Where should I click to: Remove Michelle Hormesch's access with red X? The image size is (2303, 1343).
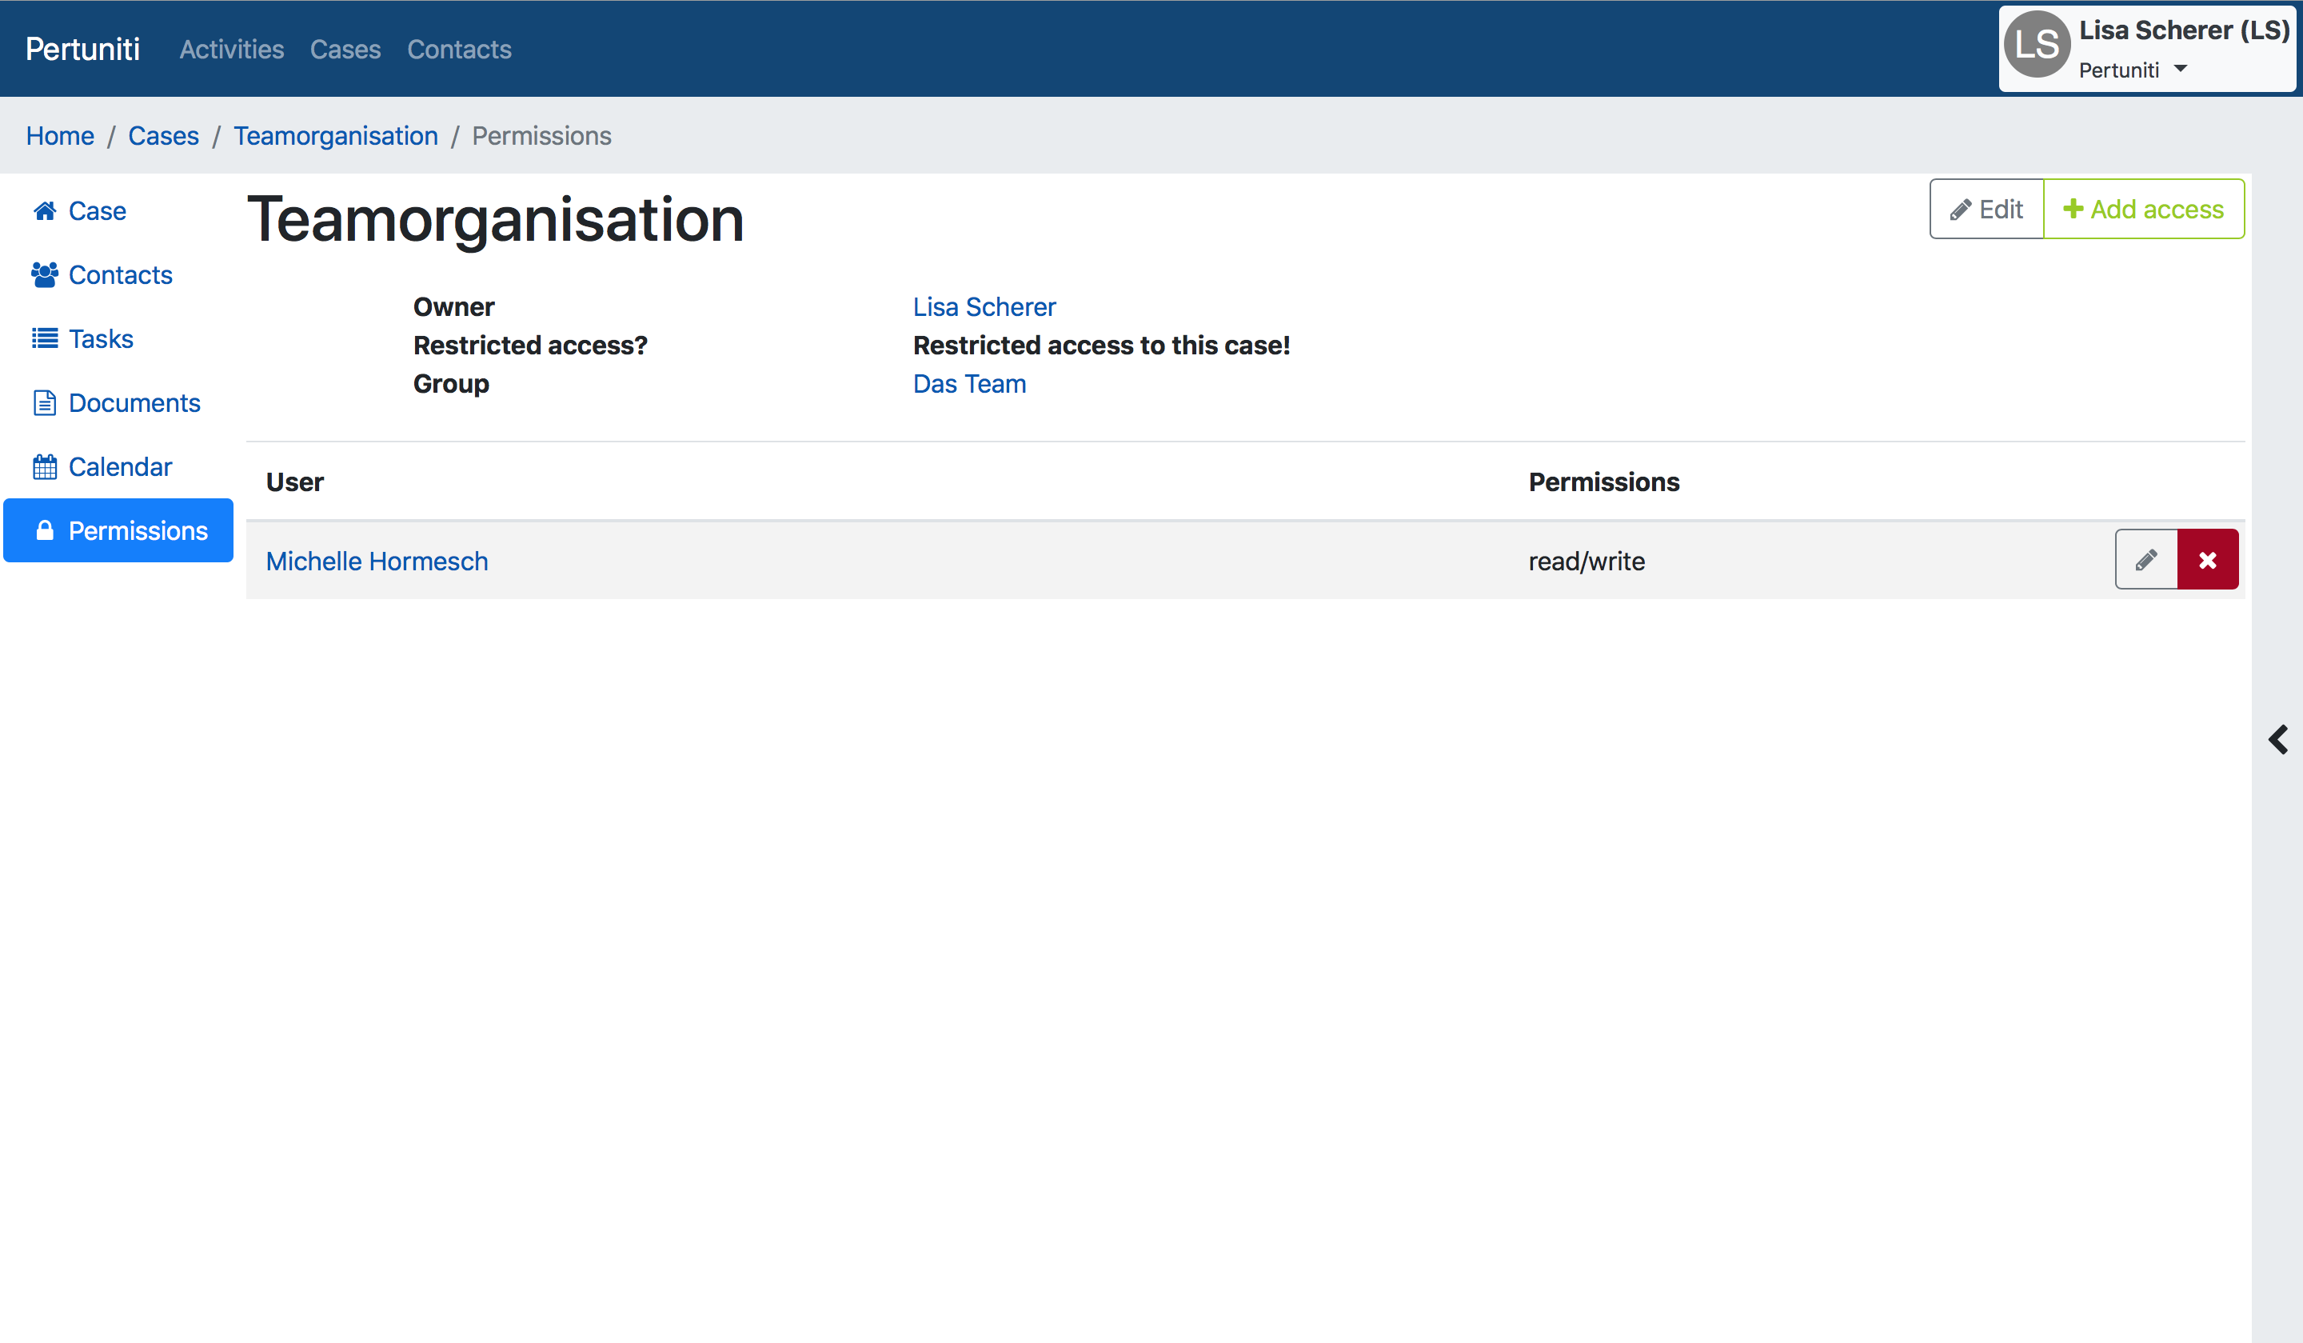[2208, 559]
